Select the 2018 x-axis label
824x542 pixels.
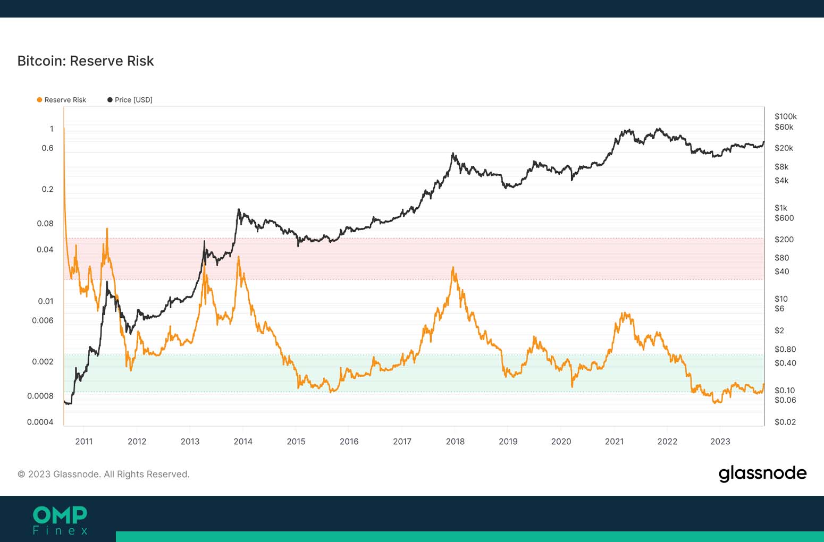point(456,442)
